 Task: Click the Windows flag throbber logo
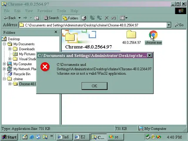(181, 11)
